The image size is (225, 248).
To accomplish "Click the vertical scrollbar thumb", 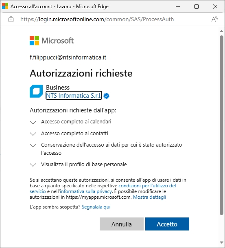I will click(x=221, y=125).
